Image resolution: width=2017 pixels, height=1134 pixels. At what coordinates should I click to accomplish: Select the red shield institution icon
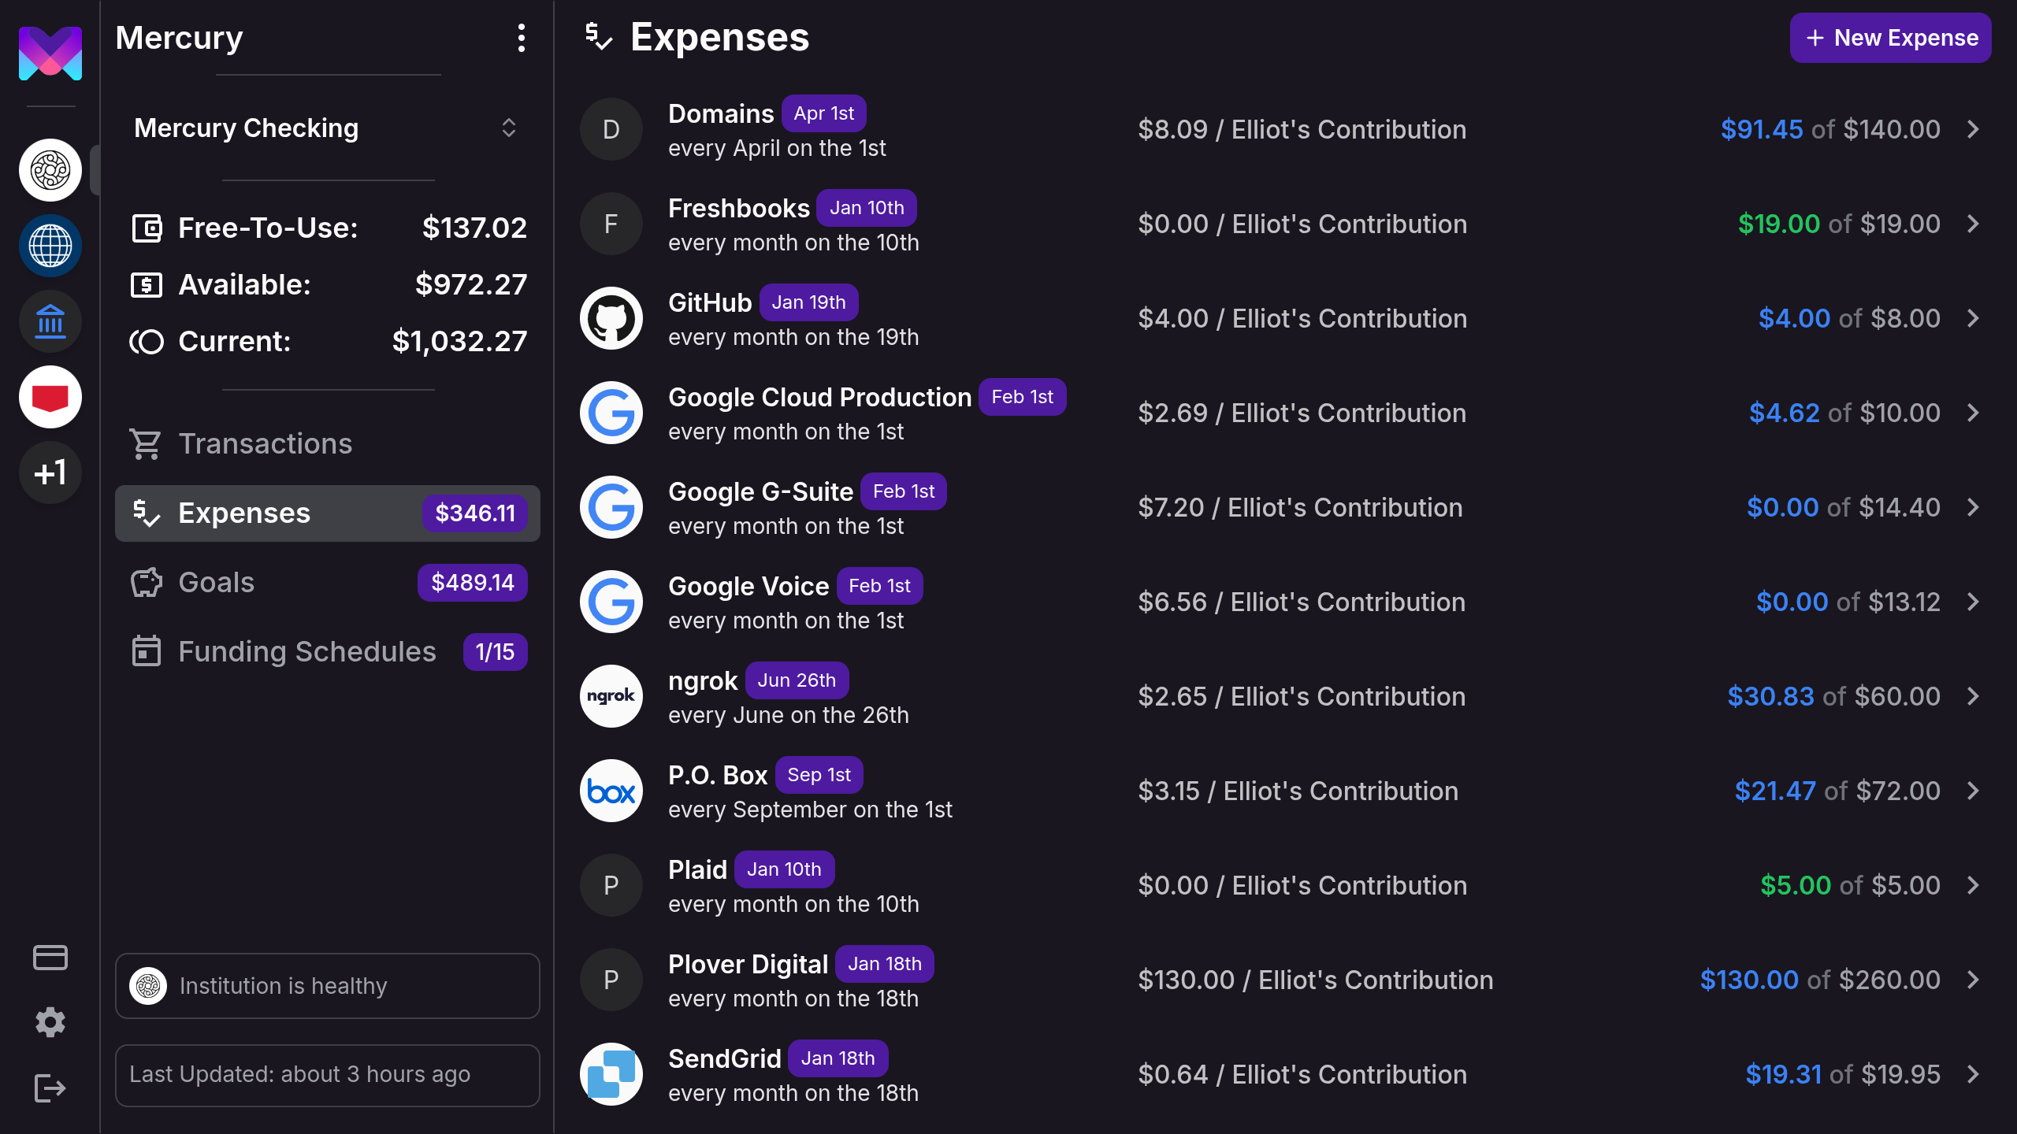(x=50, y=397)
